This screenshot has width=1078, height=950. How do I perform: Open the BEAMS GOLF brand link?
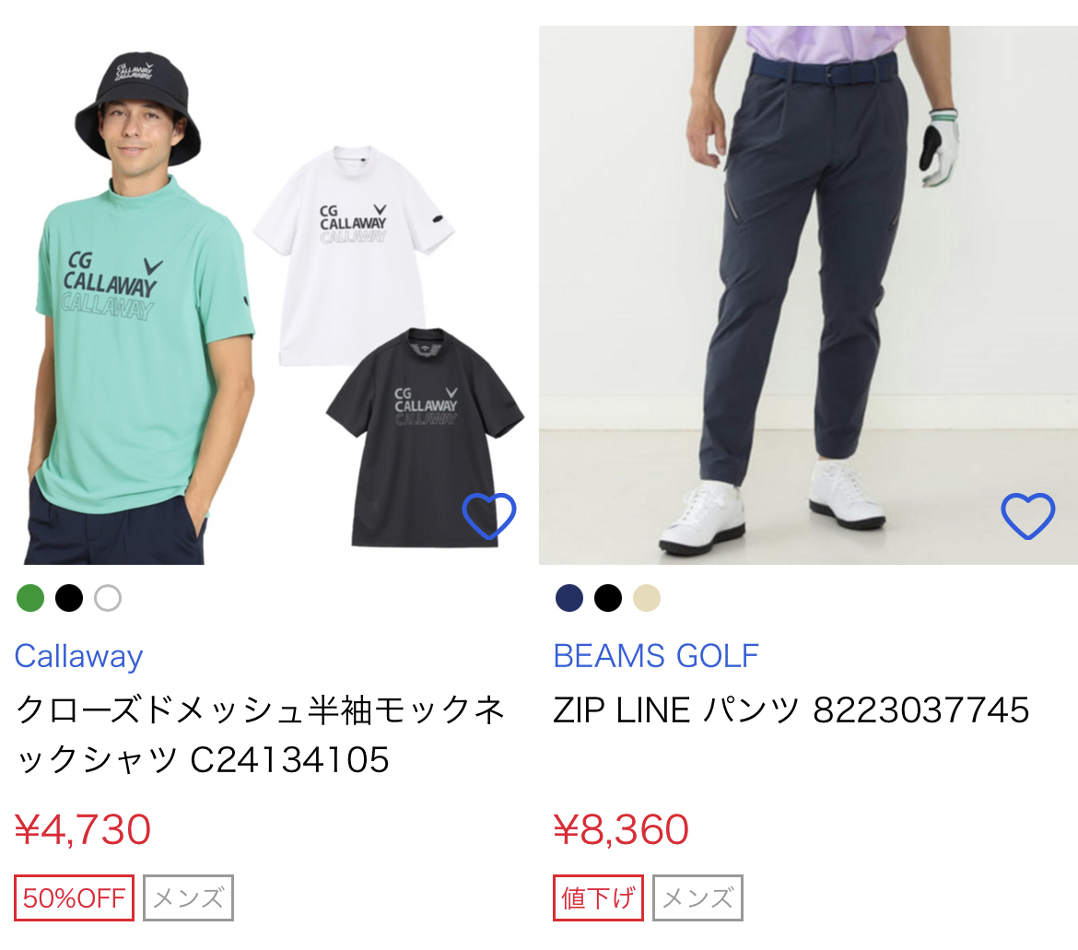[x=656, y=656]
